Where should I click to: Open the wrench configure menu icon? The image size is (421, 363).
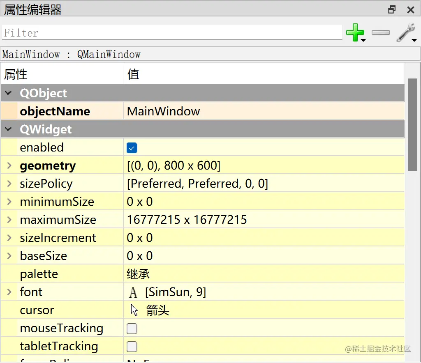(407, 32)
